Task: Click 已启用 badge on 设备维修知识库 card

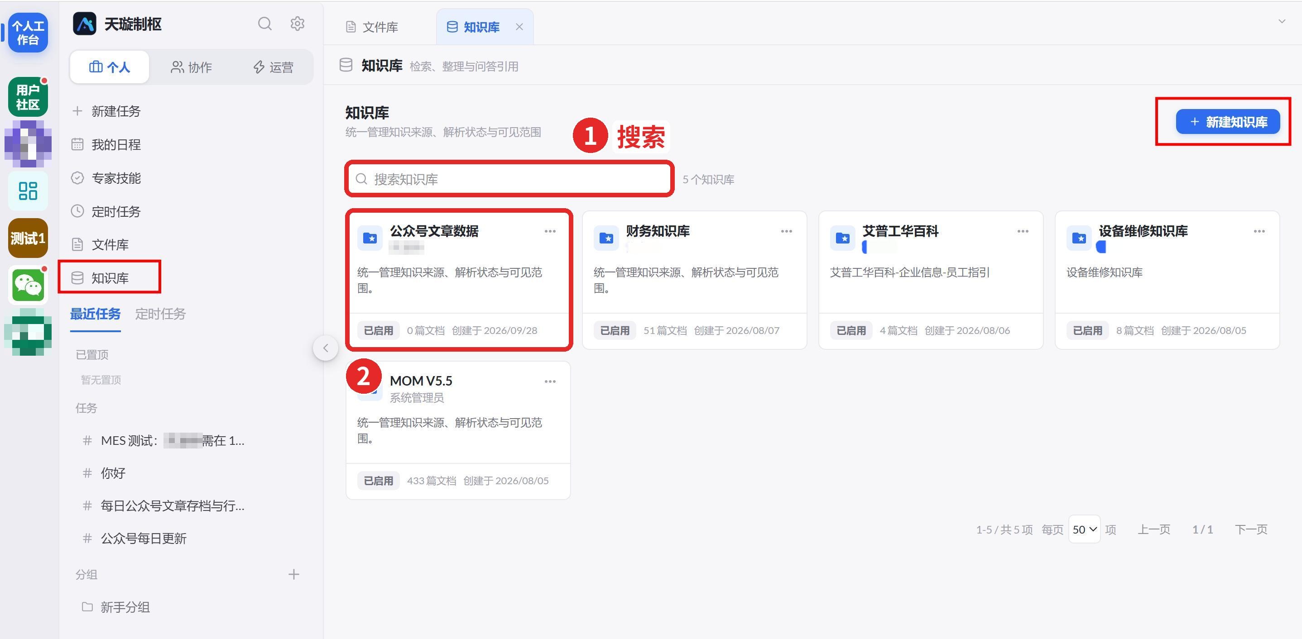Action: (1087, 330)
